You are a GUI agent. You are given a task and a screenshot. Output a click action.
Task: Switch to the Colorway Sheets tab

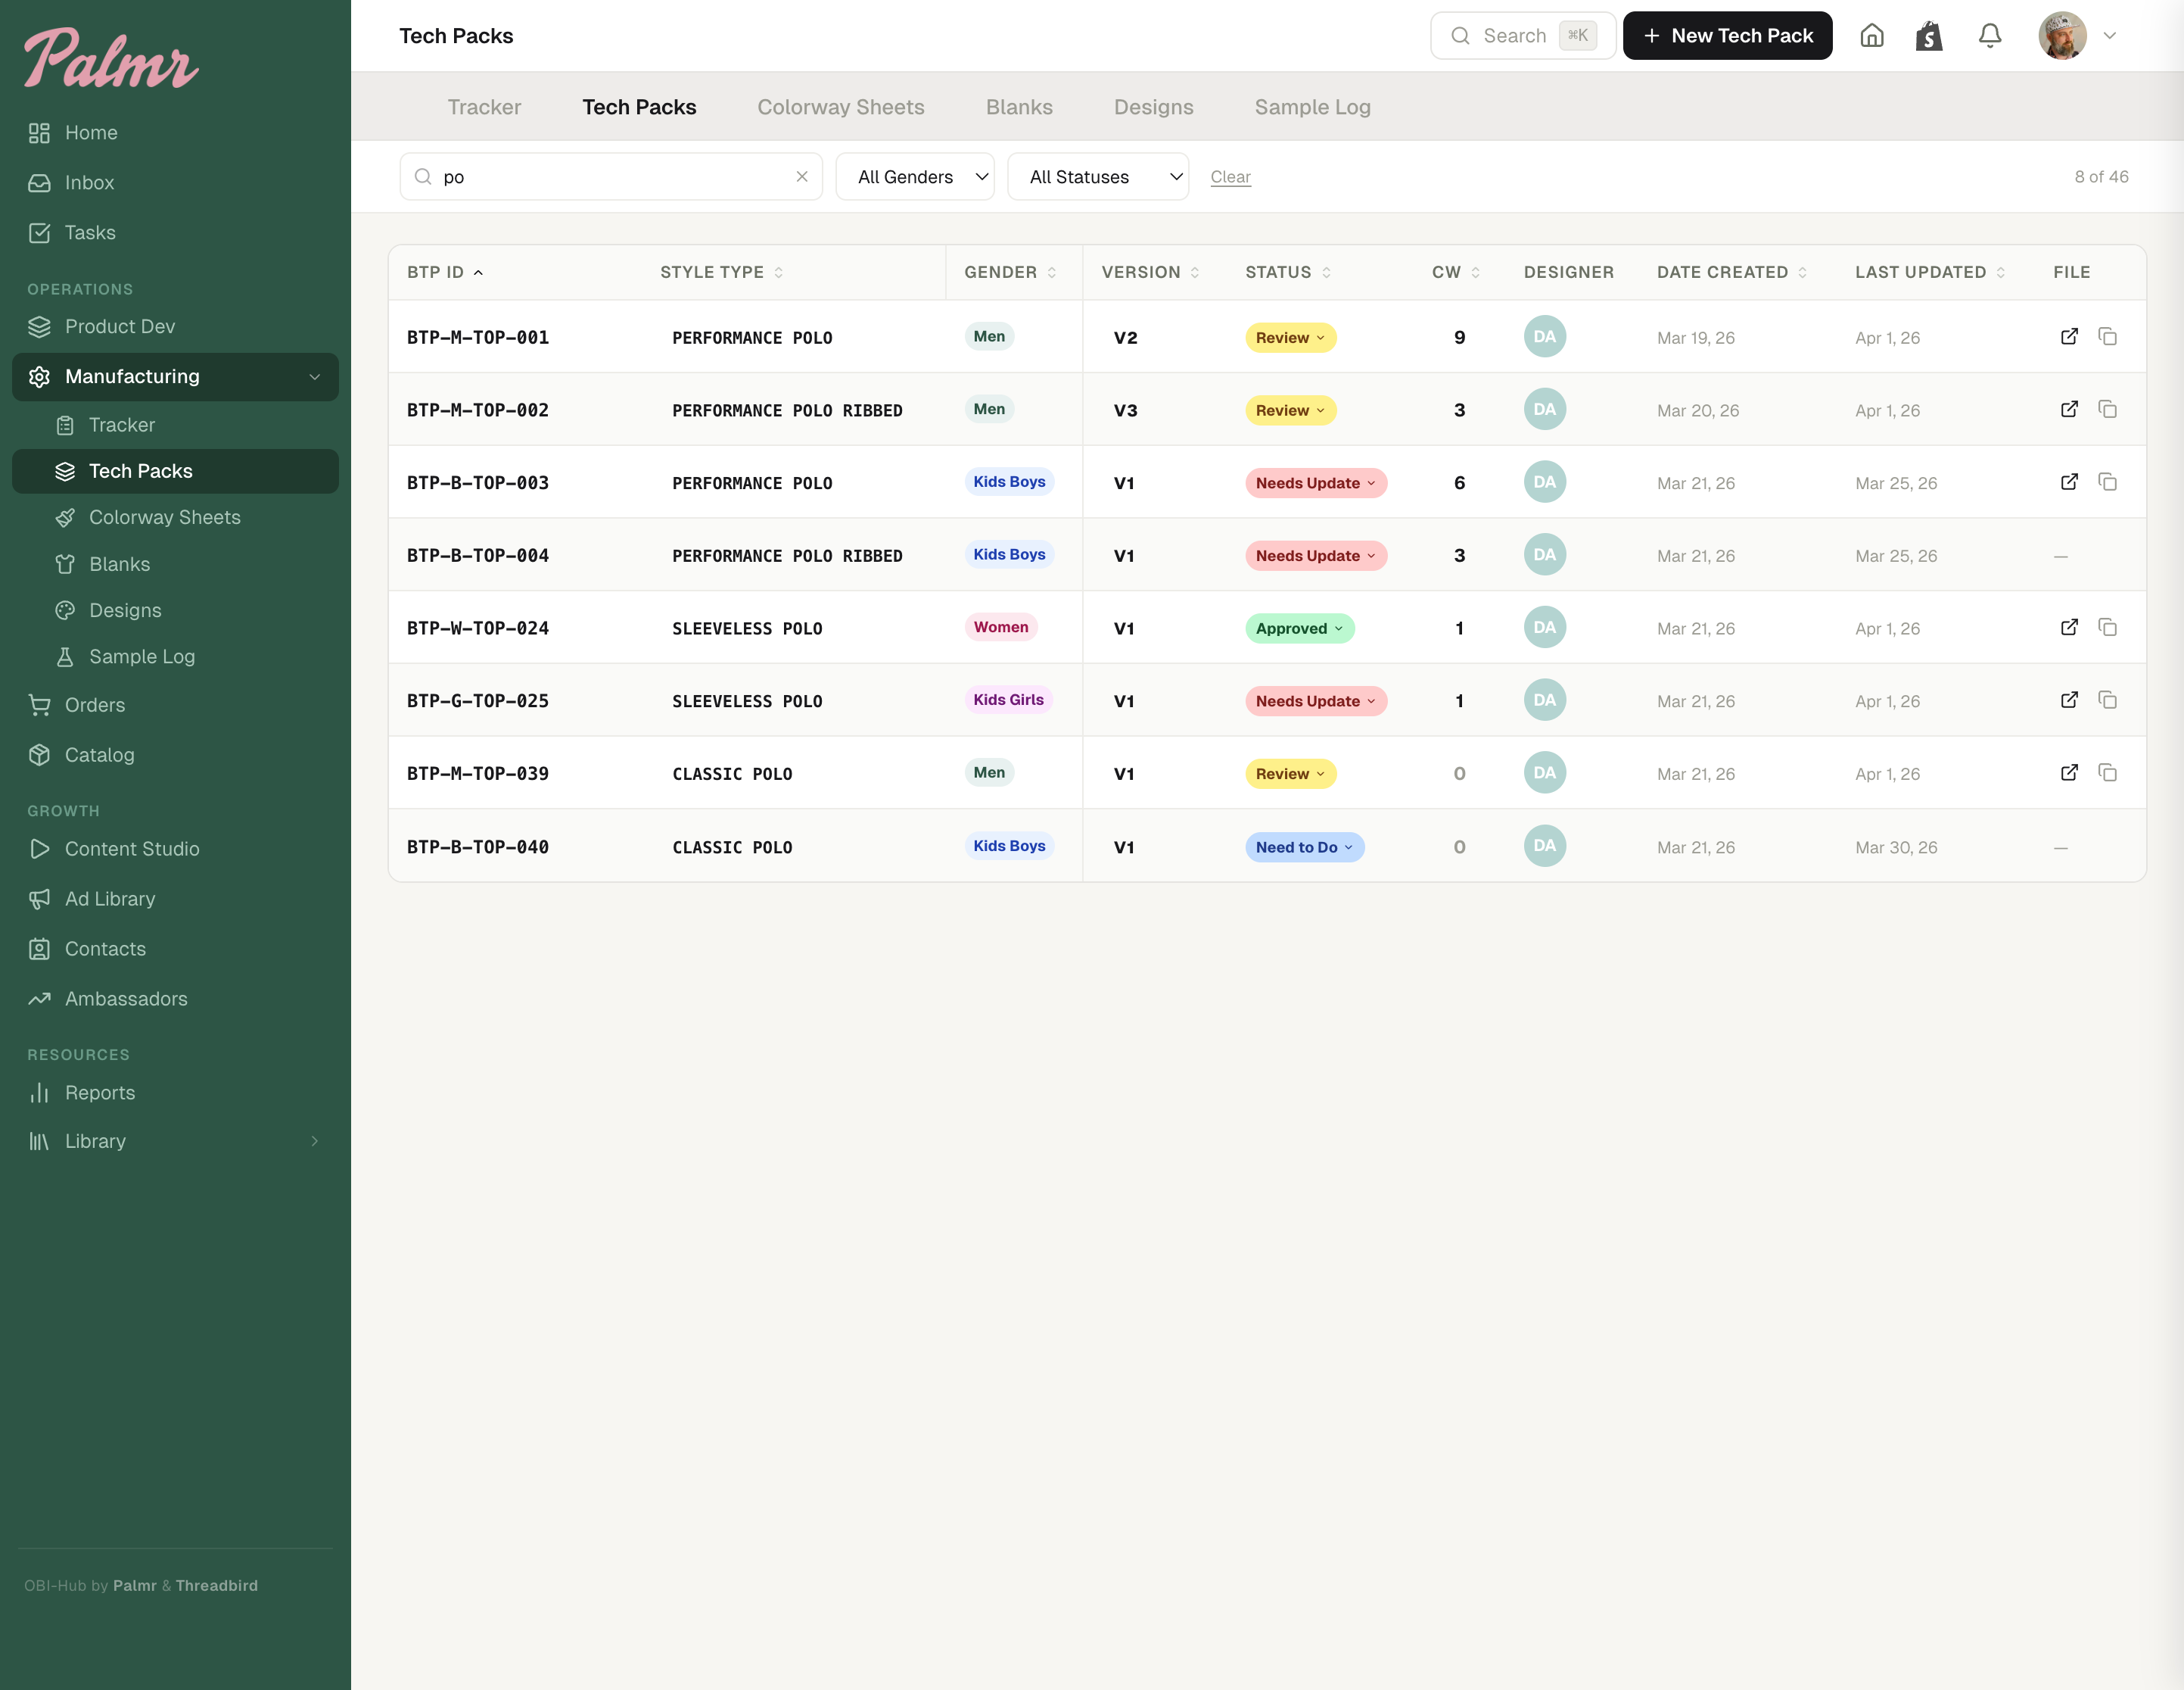pyautogui.click(x=841, y=107)
